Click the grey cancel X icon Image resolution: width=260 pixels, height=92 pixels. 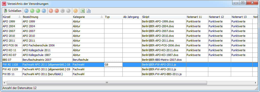pos(68,11)
